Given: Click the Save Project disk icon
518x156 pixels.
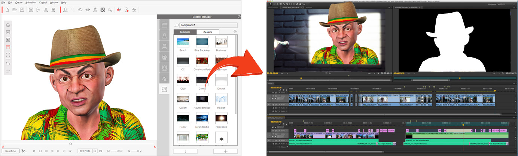Looking at the screenshot, I should (x=22, y=10).
